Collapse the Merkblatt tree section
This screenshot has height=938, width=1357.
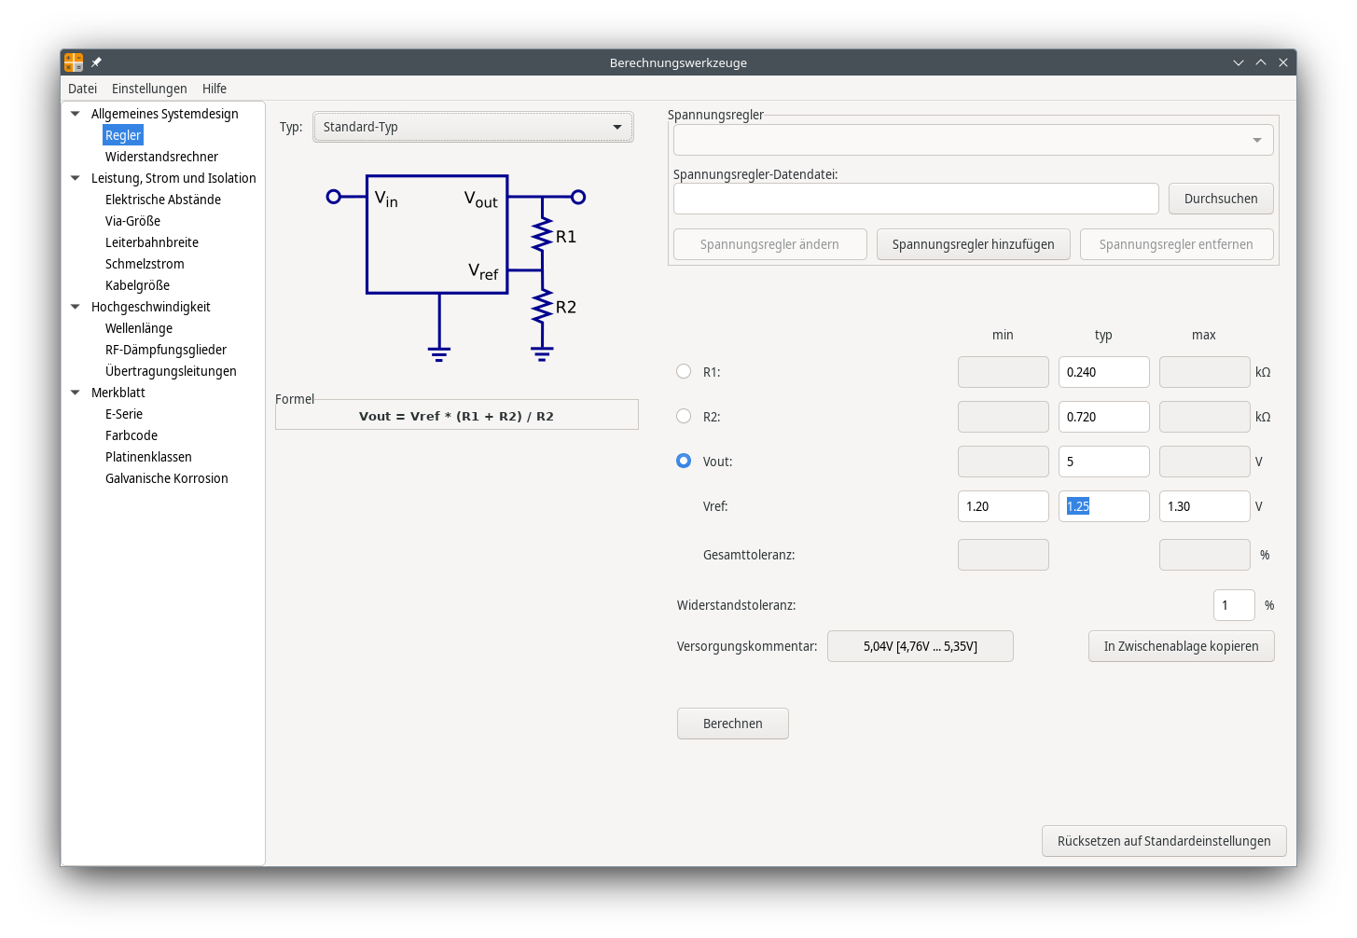click(76, 393)
